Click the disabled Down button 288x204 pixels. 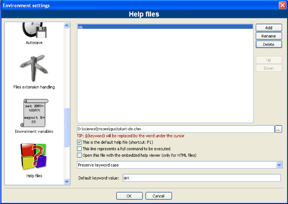point(269,68)
